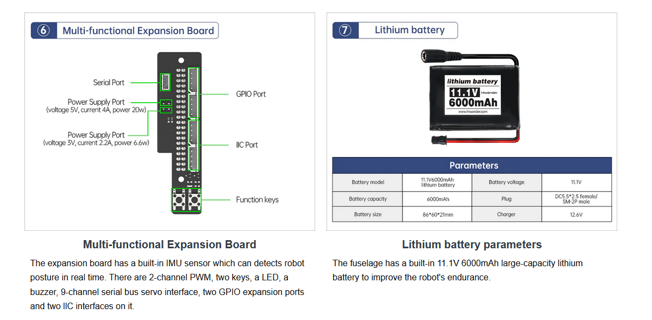The height and width of the screenshot is (320, 652).
Task: Click the Lithium battery parameters heading
Action: tap(472, 244)
